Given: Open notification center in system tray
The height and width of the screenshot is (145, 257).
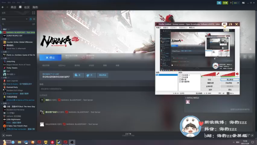Looking at the screenshot, I should tap(253, 142).
